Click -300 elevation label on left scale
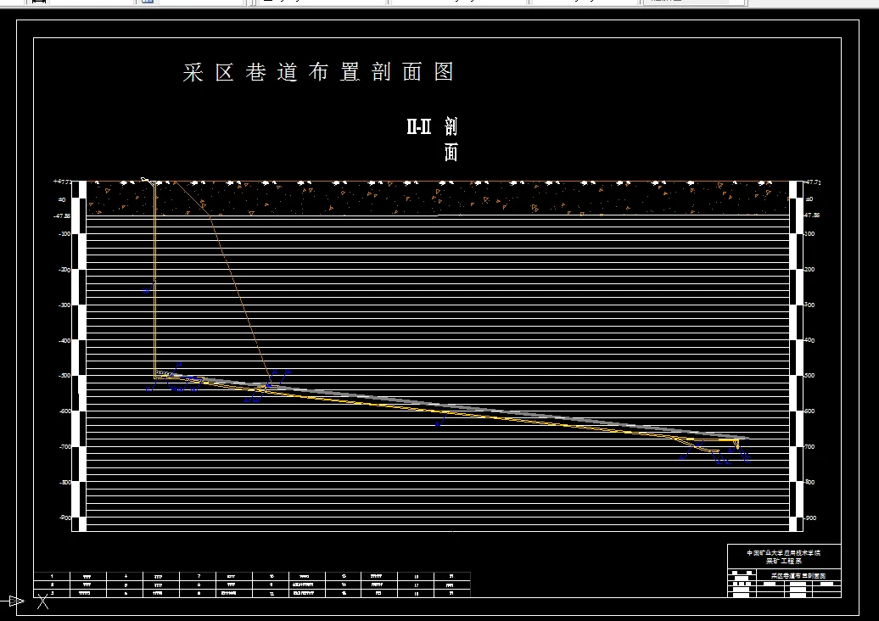This screenshot has height=621, width=879. 64,305
